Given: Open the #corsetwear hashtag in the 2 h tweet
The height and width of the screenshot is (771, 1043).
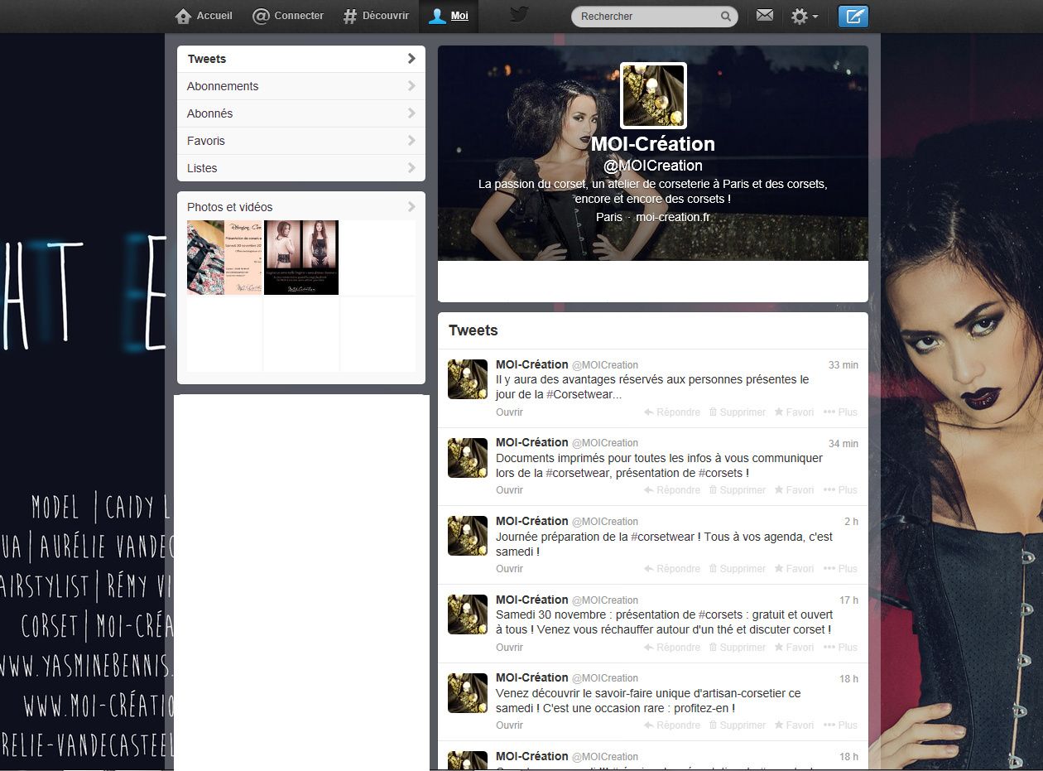Looking at the screenshot, I should (x=662, y=537).
